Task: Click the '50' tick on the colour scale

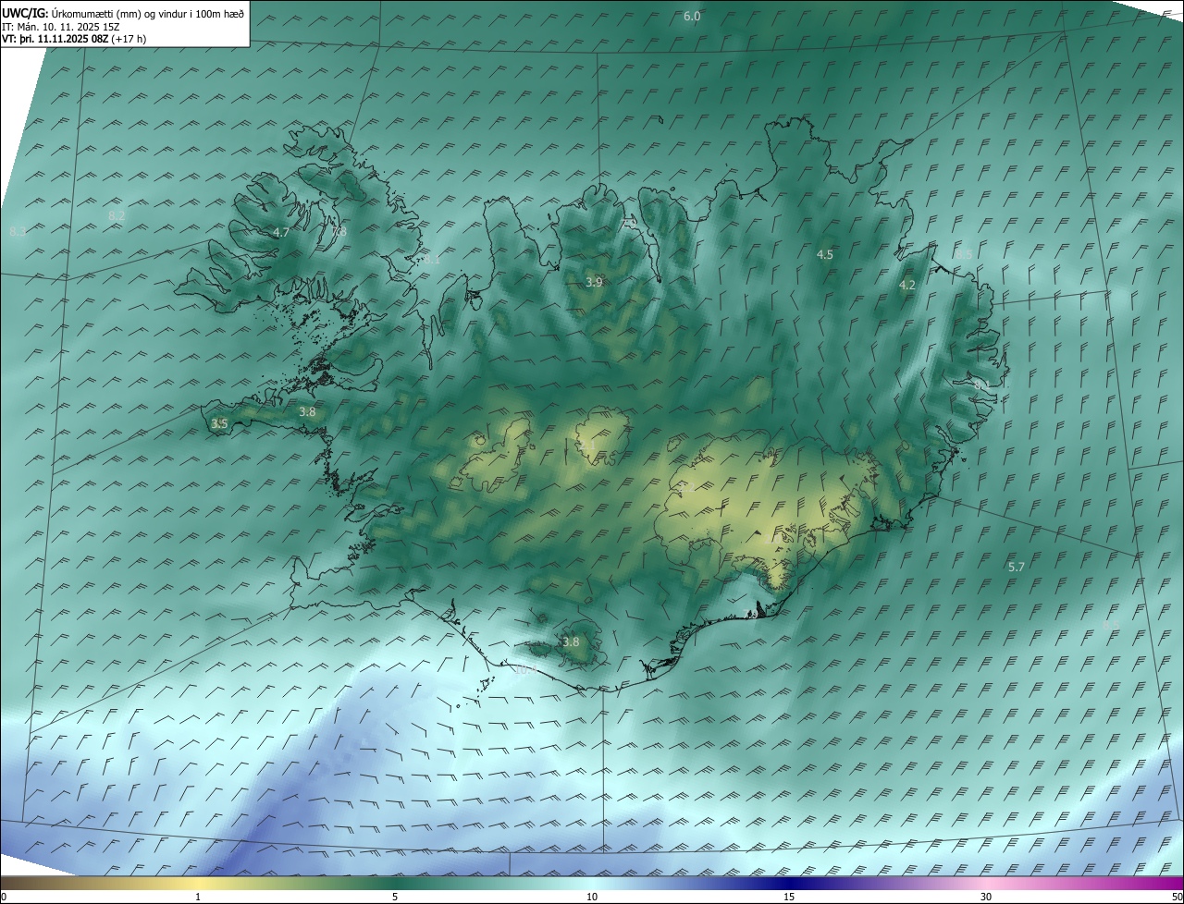Action: click(x=1177, y=898)
